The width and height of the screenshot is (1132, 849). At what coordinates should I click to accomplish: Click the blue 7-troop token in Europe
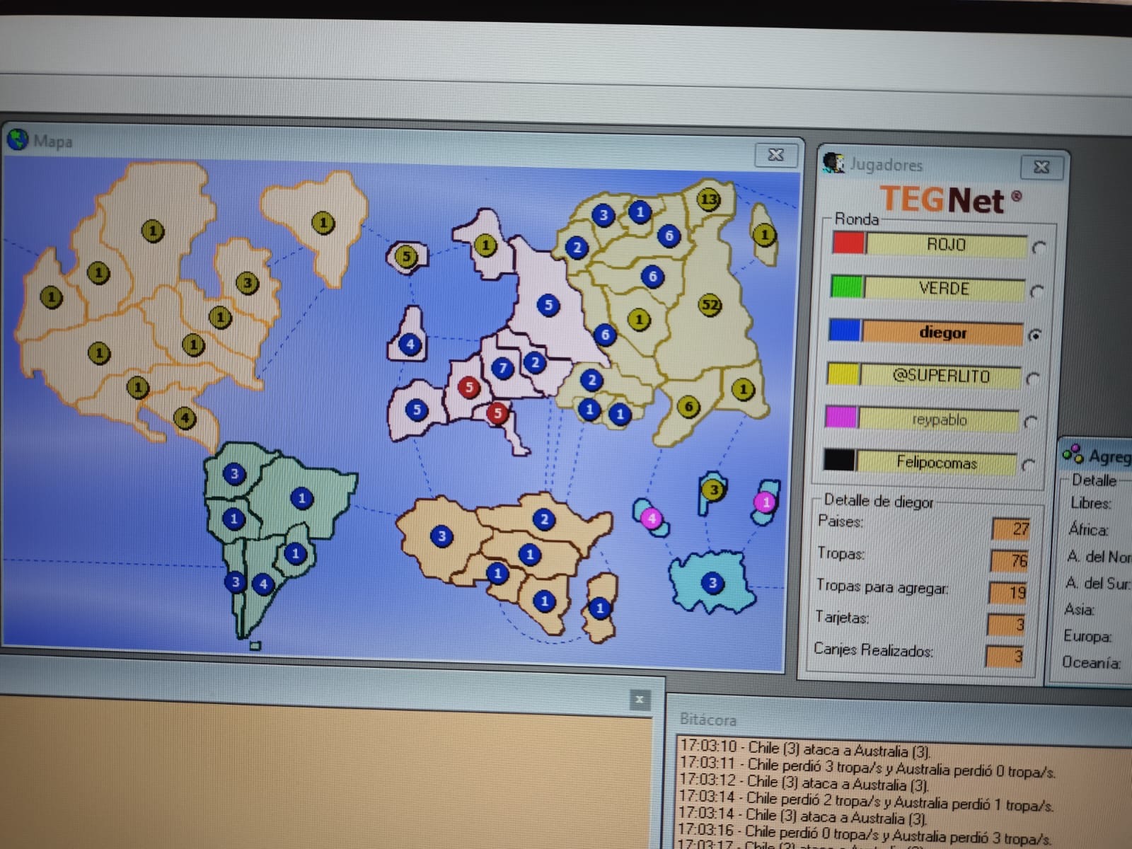[502, 368]
